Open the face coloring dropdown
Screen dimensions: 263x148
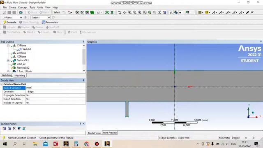[203, 12]
